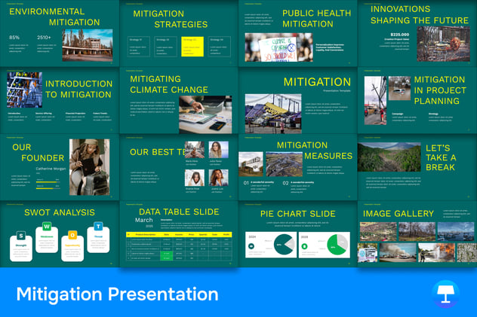Open the Swot Analysis slide
The width and height of the screenshot is (477, 317).
(60, 234)
